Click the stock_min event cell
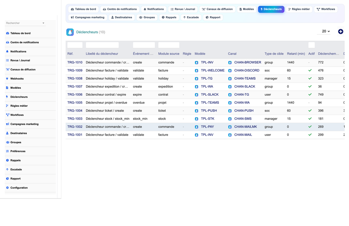The height and width of the screenshot is (226, 349). (x=140, y=119)
